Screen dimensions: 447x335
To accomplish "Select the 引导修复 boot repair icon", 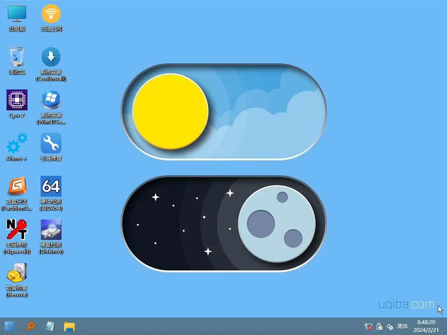I will click(x=51, y=147).
